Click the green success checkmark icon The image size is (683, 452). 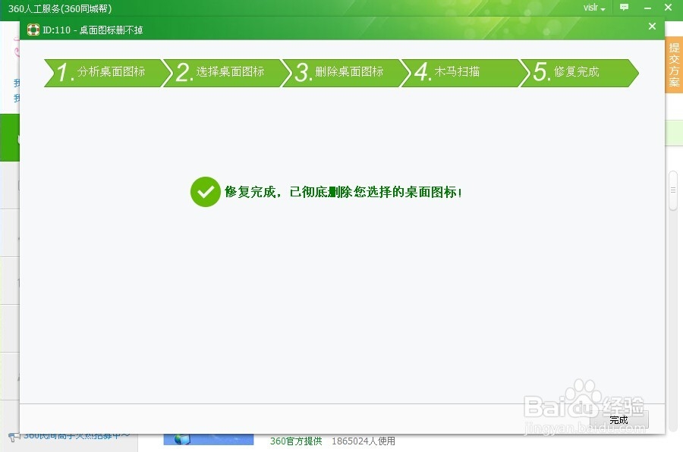point(204,192)
